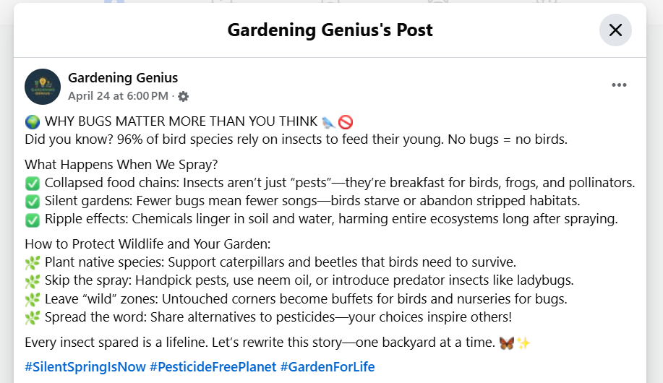Screen dimensions: 663x383
Task: Click the checkmark beside Ripple effects
Action: [x=33, y=220]
